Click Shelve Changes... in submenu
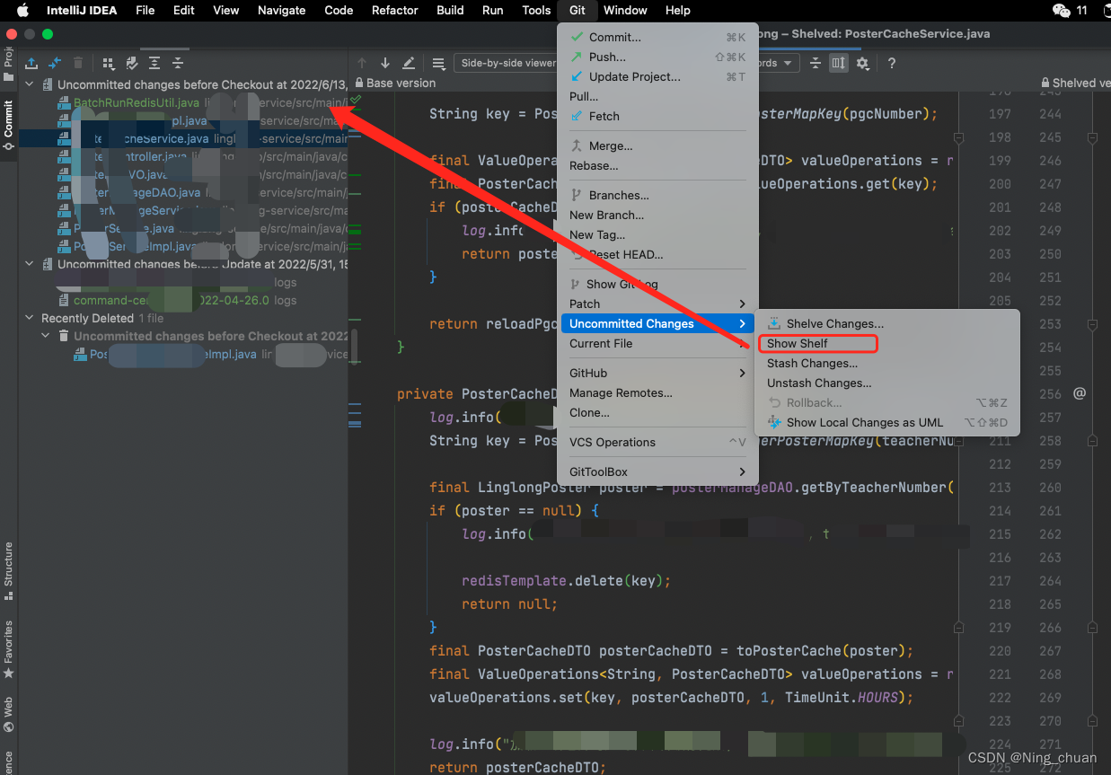 (x=887, y=323)
